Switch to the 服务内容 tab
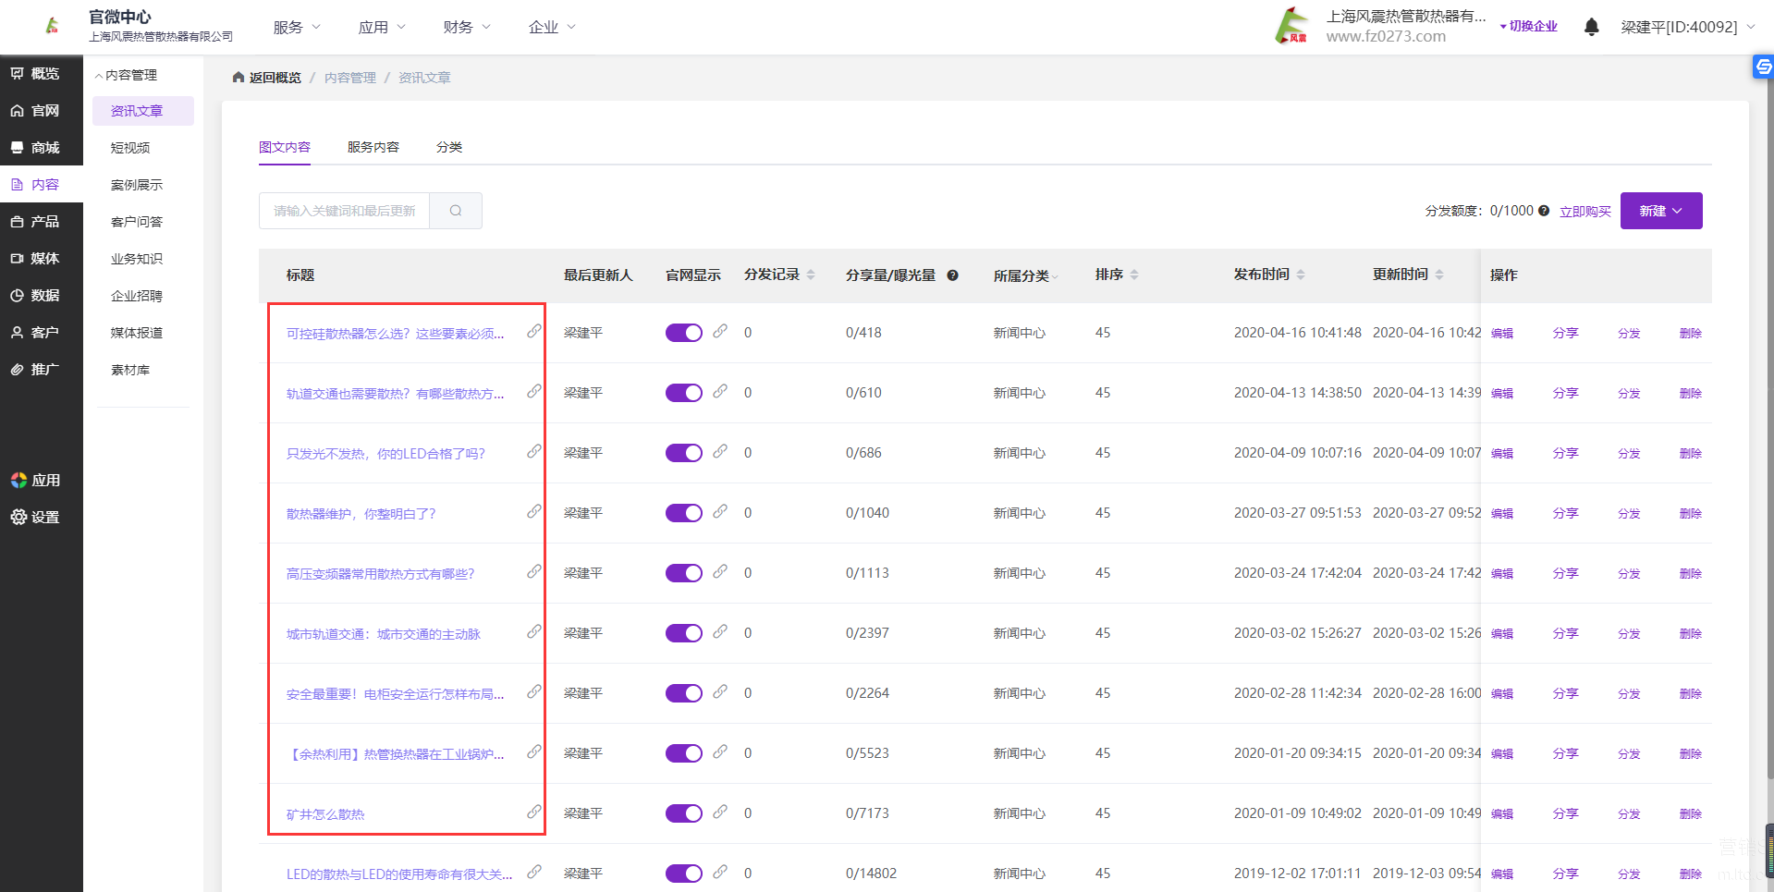Viewport: 1774px width, 892px height. pyautogui.click(x=373, y=147)
